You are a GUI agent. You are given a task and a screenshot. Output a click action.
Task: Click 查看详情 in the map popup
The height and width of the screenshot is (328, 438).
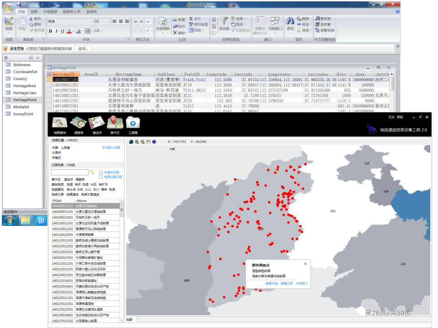pos(271,284)
